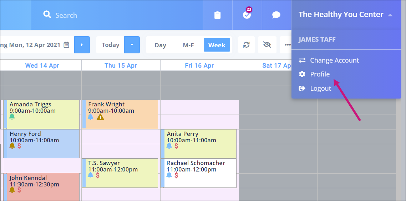The height and width of the screenshot is (201, 406).
Task: Open the clipboard icon in header
Action: tap(218, 15)
